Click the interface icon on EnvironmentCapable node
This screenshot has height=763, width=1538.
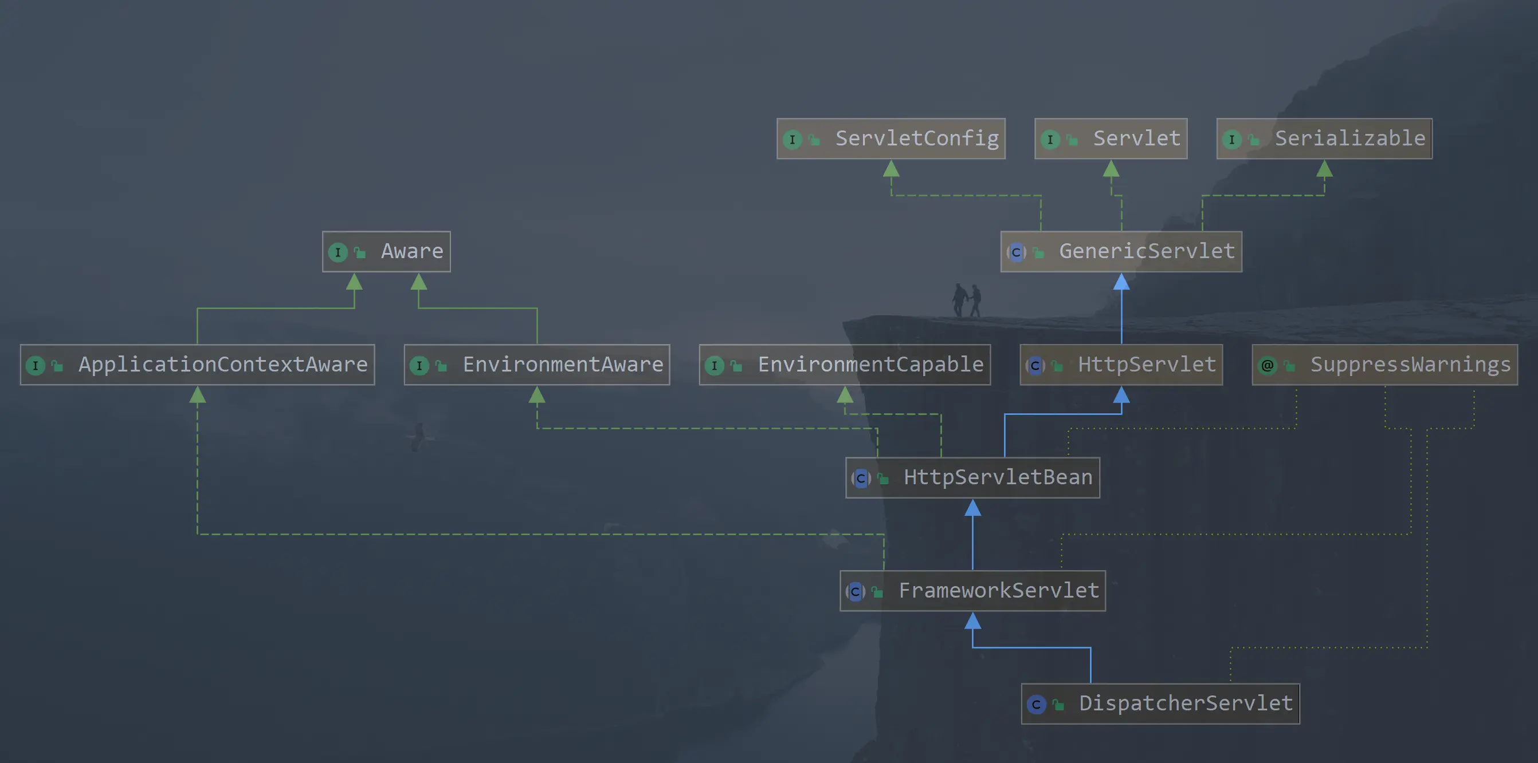pyautogui.click(x=715, y=365)
